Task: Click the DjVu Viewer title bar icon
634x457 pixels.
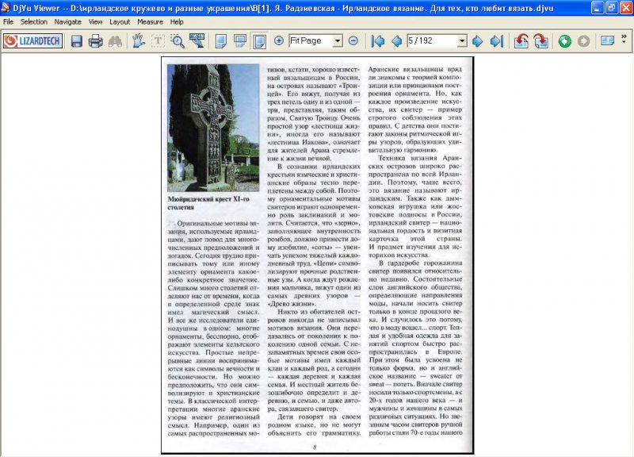Action: click(6, 8)
